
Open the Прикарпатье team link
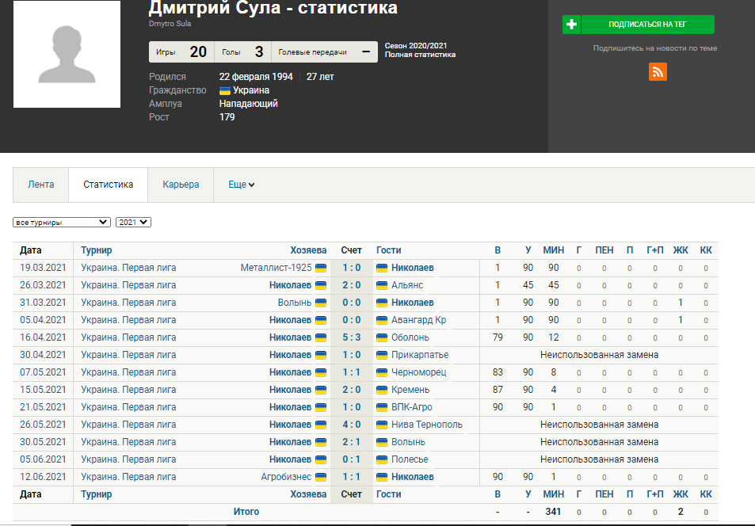(x=419, y=355)
